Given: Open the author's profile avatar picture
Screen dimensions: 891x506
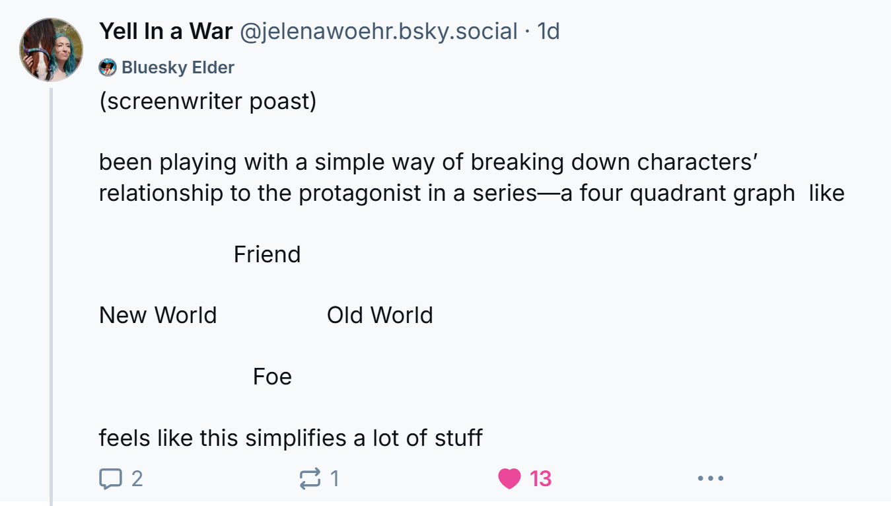Looking at the screenshot, I should 52,50.
